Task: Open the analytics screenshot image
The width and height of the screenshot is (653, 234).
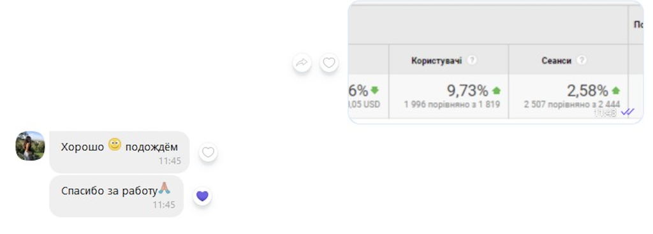Action: point(495,62)
